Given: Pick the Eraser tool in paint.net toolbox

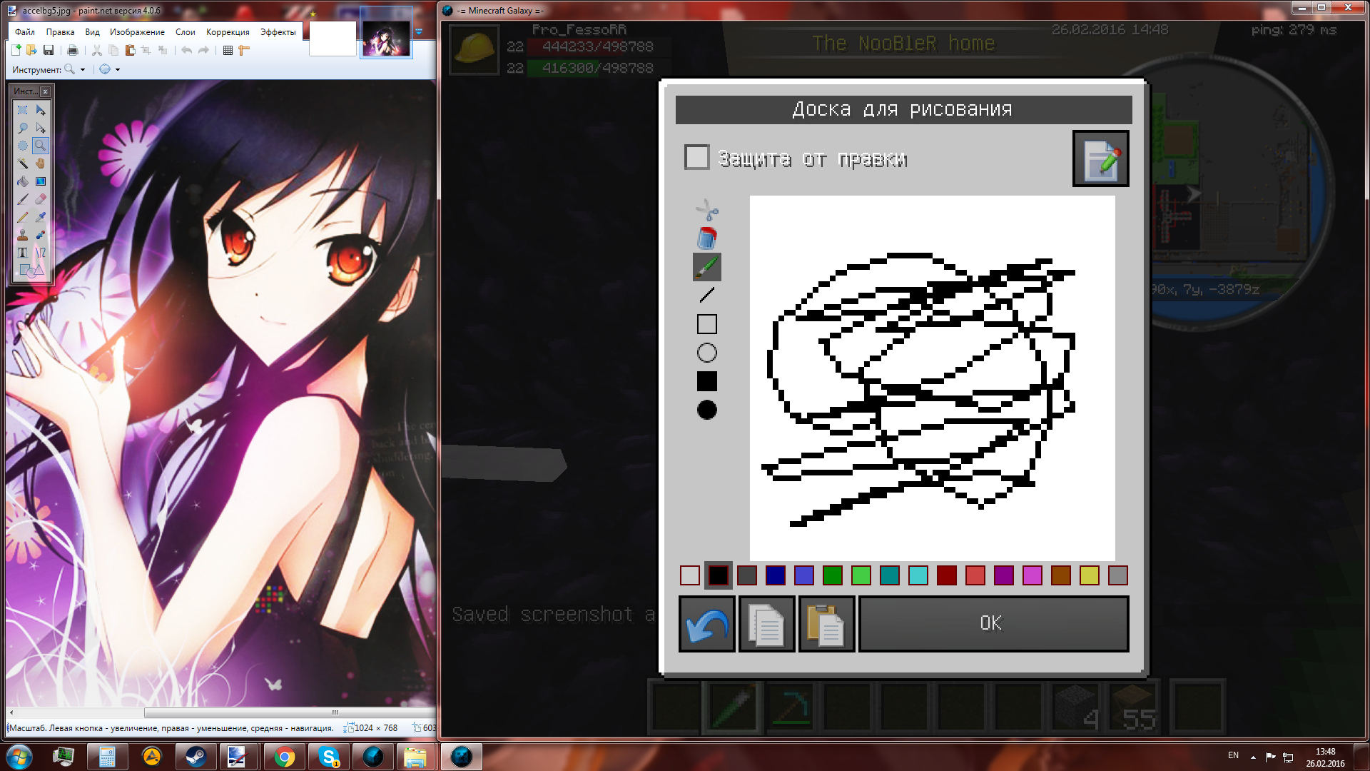Looking at the screenshot, I should point(41,199).
